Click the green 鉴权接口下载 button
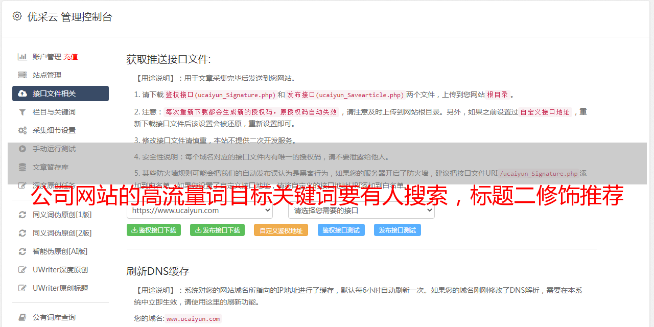 tap(154, 230)
